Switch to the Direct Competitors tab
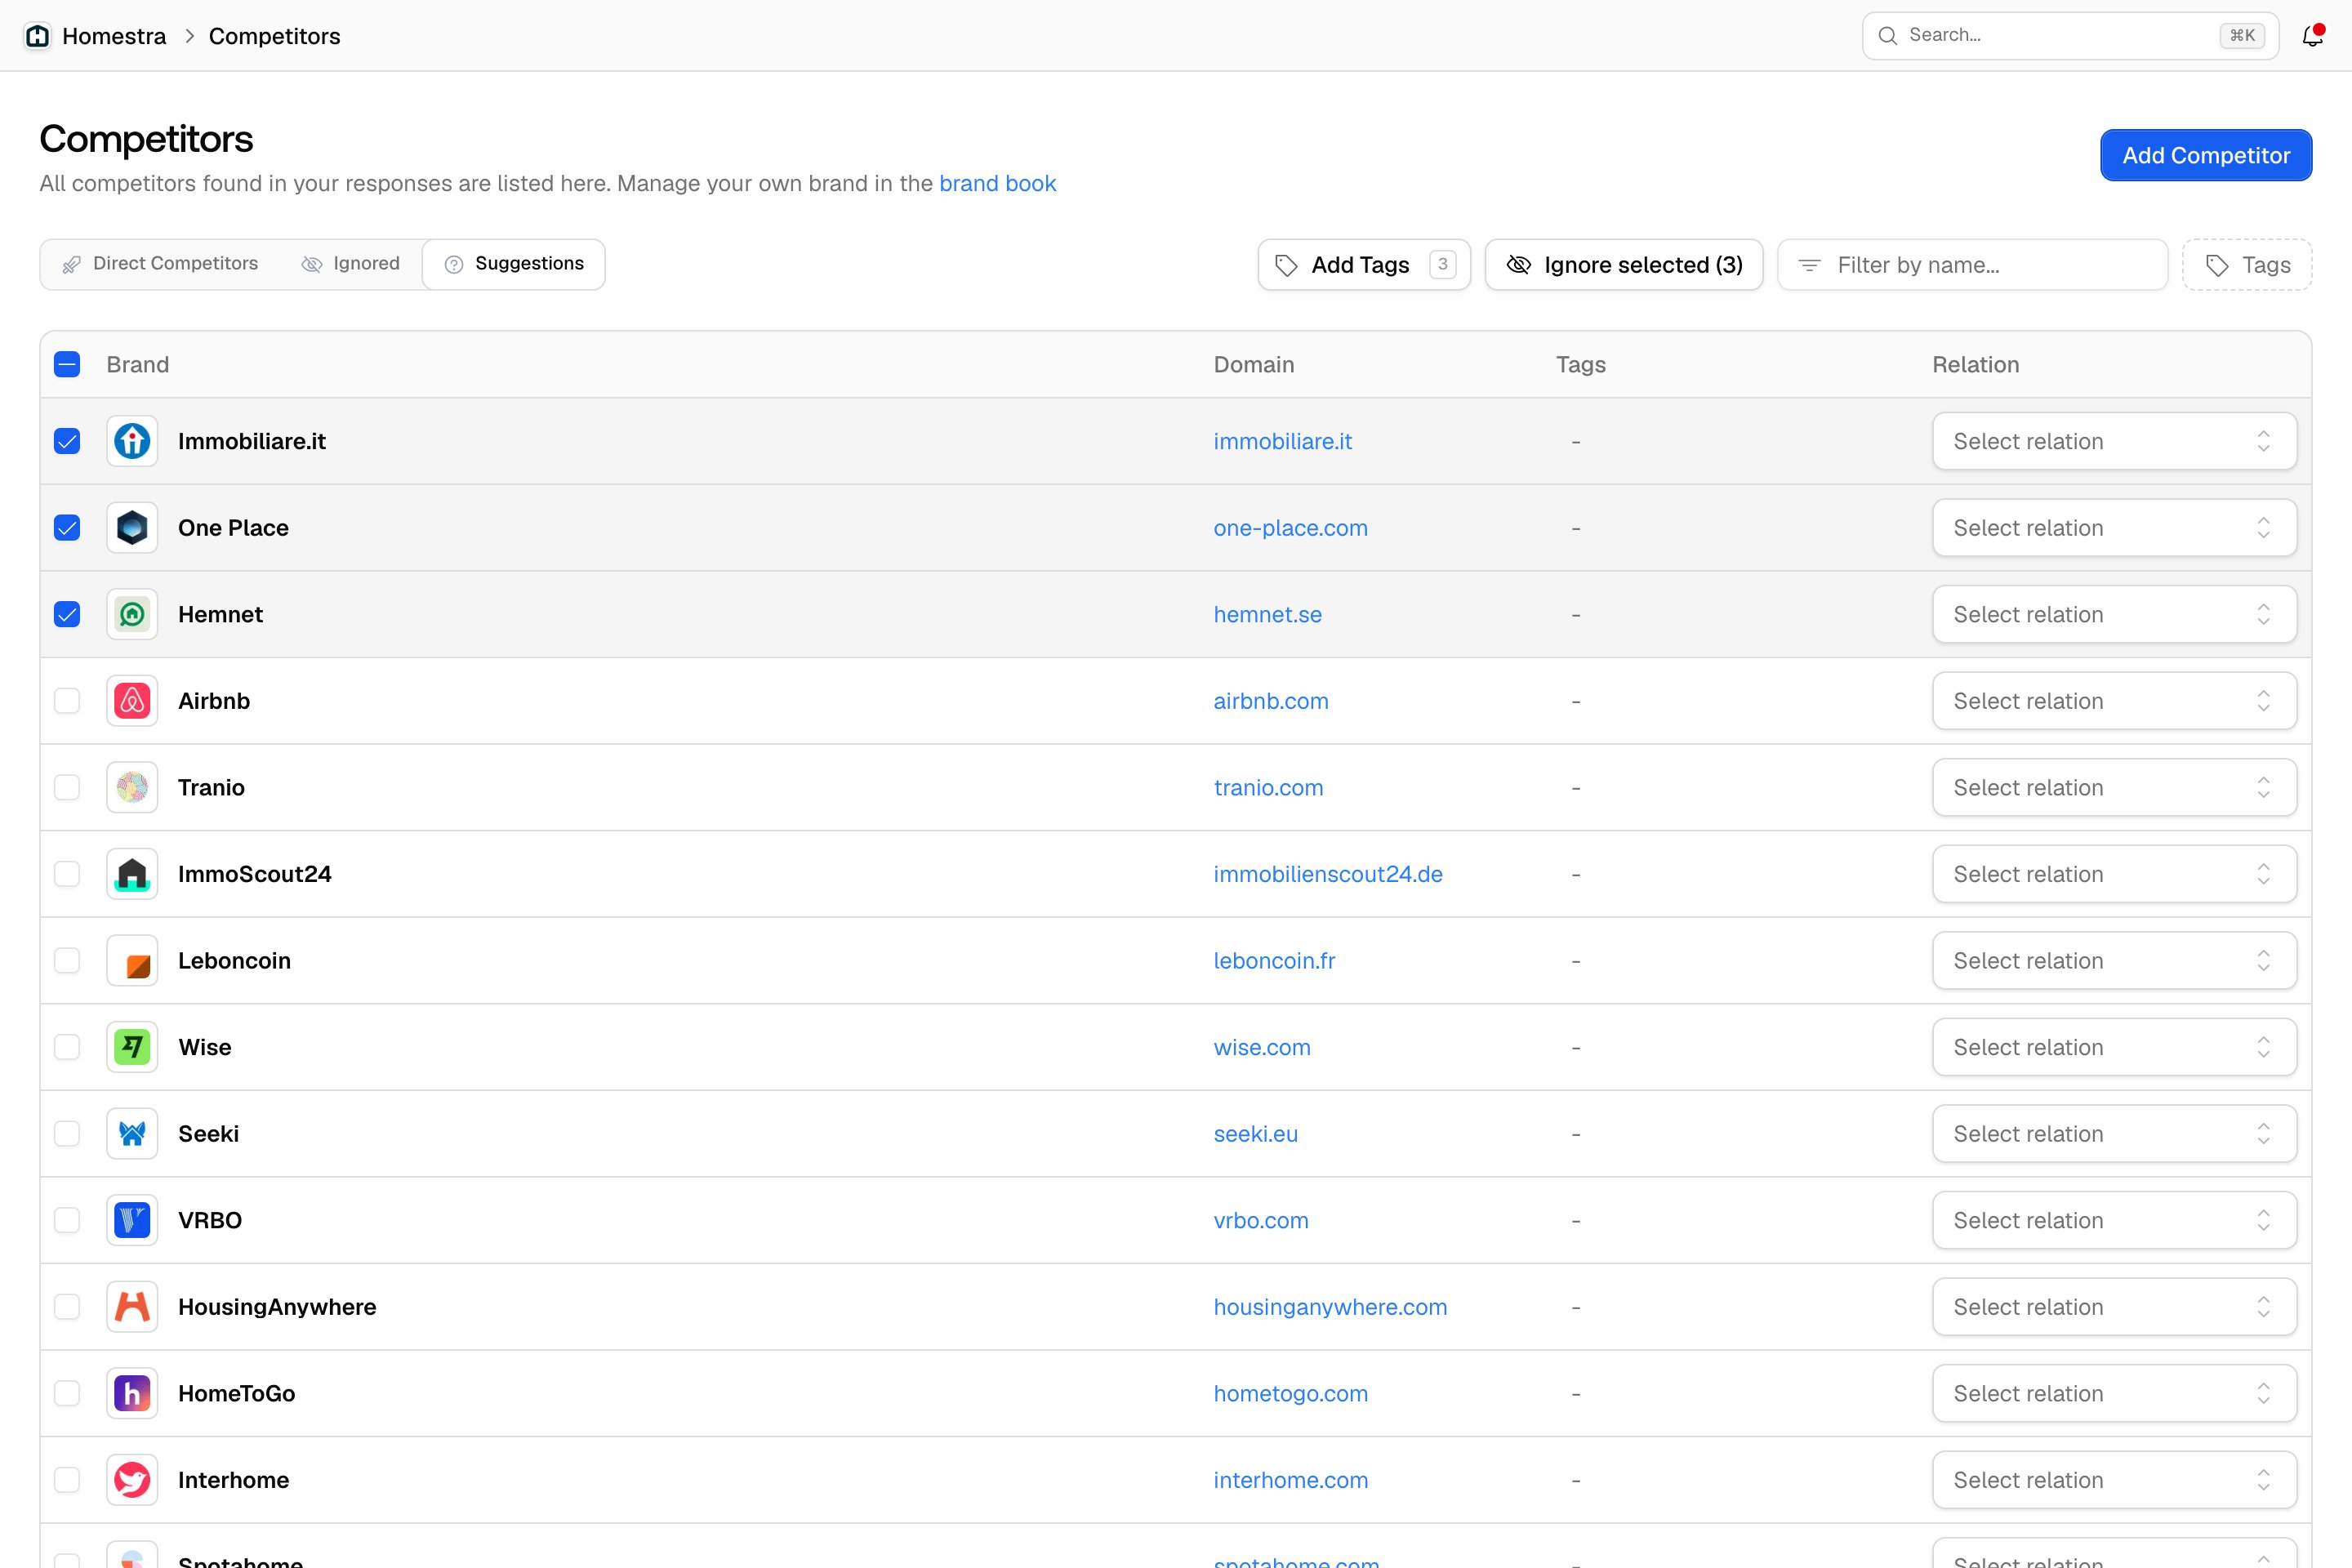The width and height of the screenshot is (2352, 1568). (160, 264)
